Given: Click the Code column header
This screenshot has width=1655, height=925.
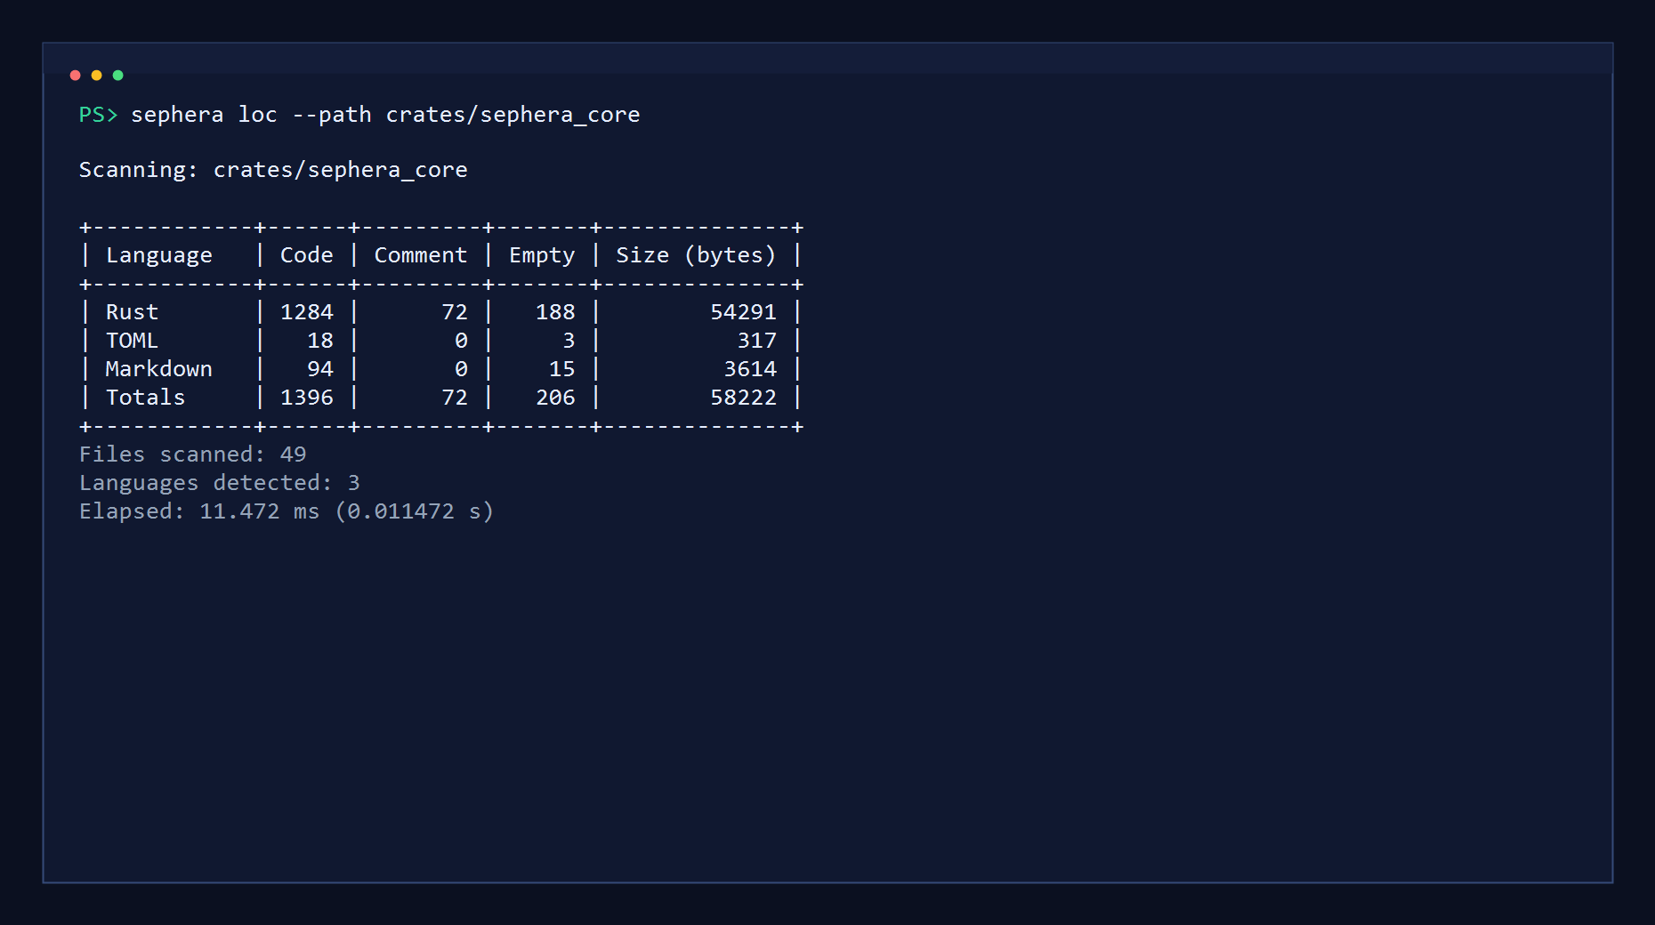Looking at the screenshot, I should click(x=305, y=255).
